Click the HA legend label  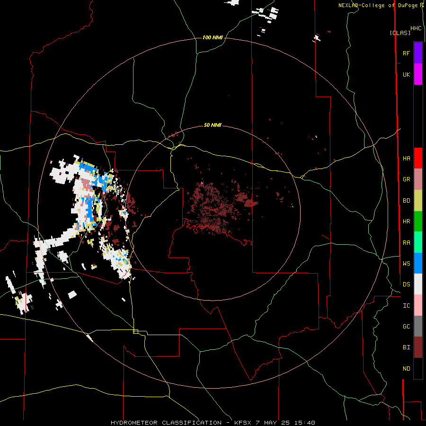tap(406, 158)
